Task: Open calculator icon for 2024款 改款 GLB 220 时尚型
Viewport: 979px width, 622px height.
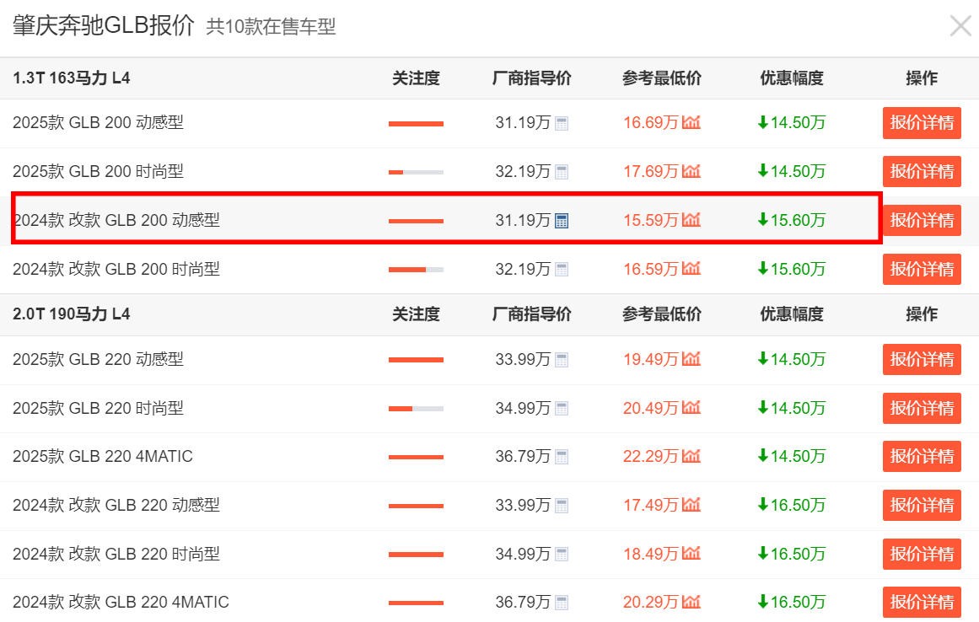Action: pos(562,554)
